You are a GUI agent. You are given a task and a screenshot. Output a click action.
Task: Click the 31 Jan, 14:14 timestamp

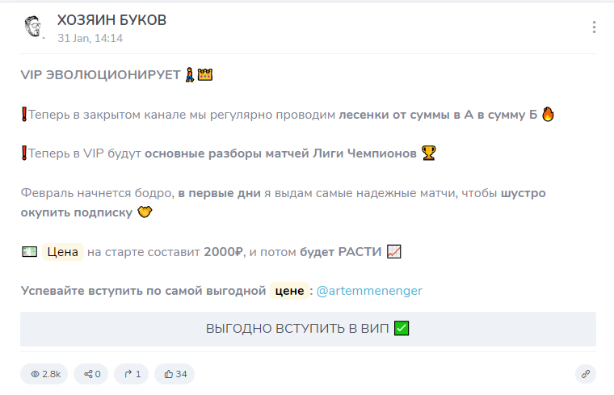[90, 38]
